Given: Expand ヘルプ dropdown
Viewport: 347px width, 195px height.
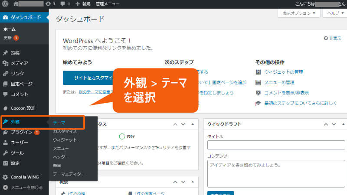Looking at the screenshot, I should pos(335,13).
